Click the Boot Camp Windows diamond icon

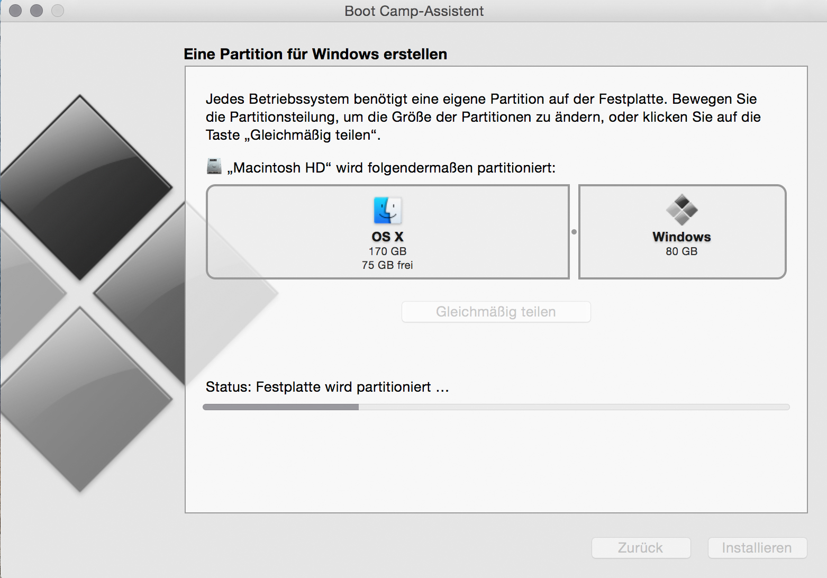681,210
